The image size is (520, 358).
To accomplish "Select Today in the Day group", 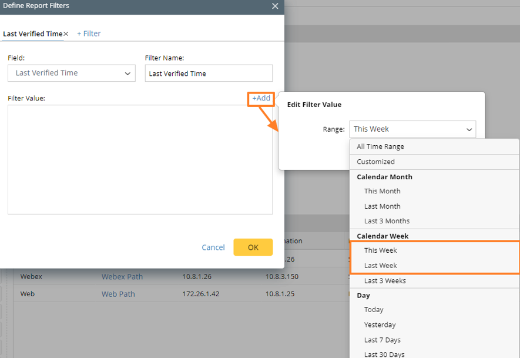I will click(x=434, y=310).
